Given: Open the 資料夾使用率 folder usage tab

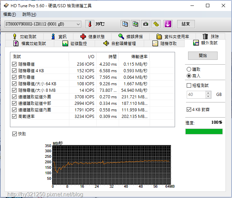Looking at the screenshot, I should pyautogui.click(x=173, y=36).
